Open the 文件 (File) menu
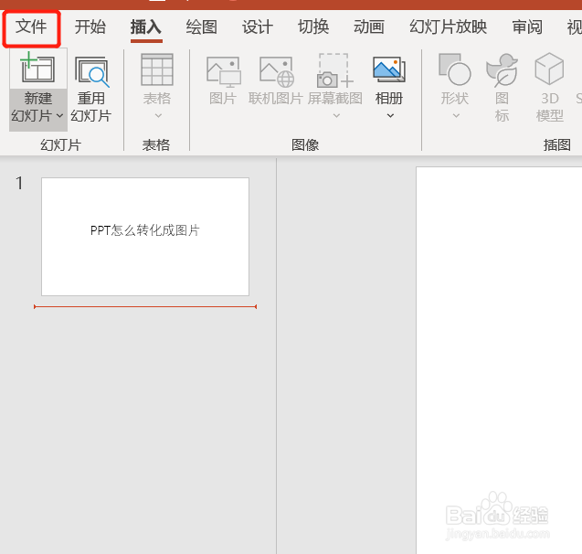The height and width of the screenshot is (554, 582). (x=31, y=27)
